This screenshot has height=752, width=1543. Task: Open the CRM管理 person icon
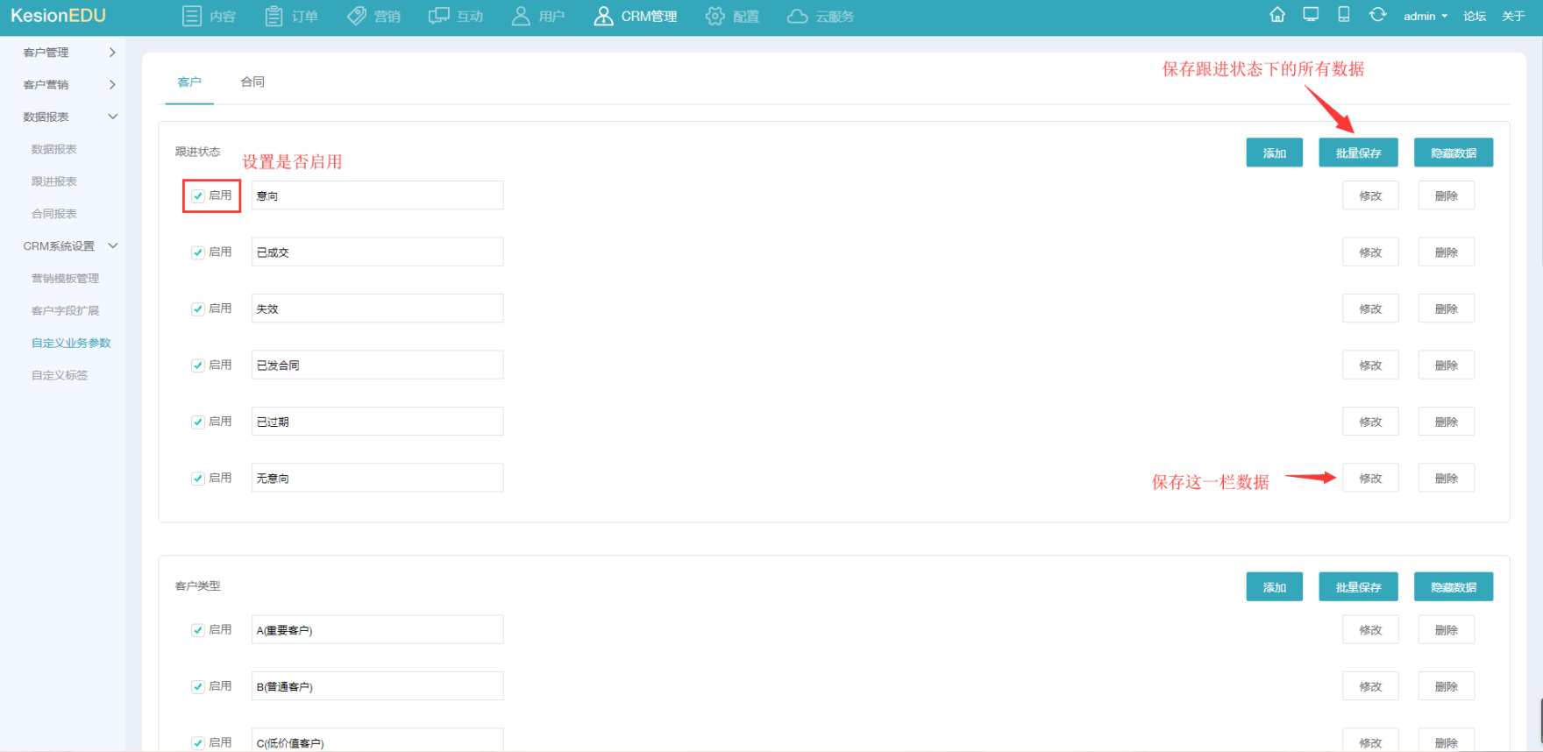(x=603, y=16)
